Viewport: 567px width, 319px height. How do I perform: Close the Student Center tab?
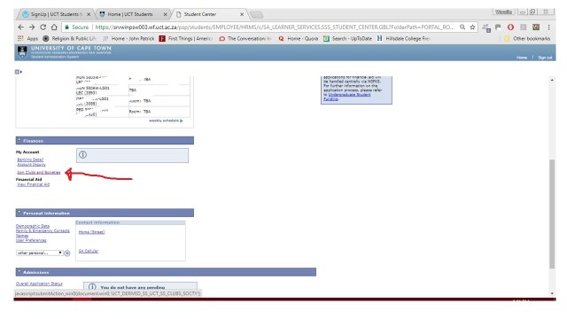(x=242, y=14)
